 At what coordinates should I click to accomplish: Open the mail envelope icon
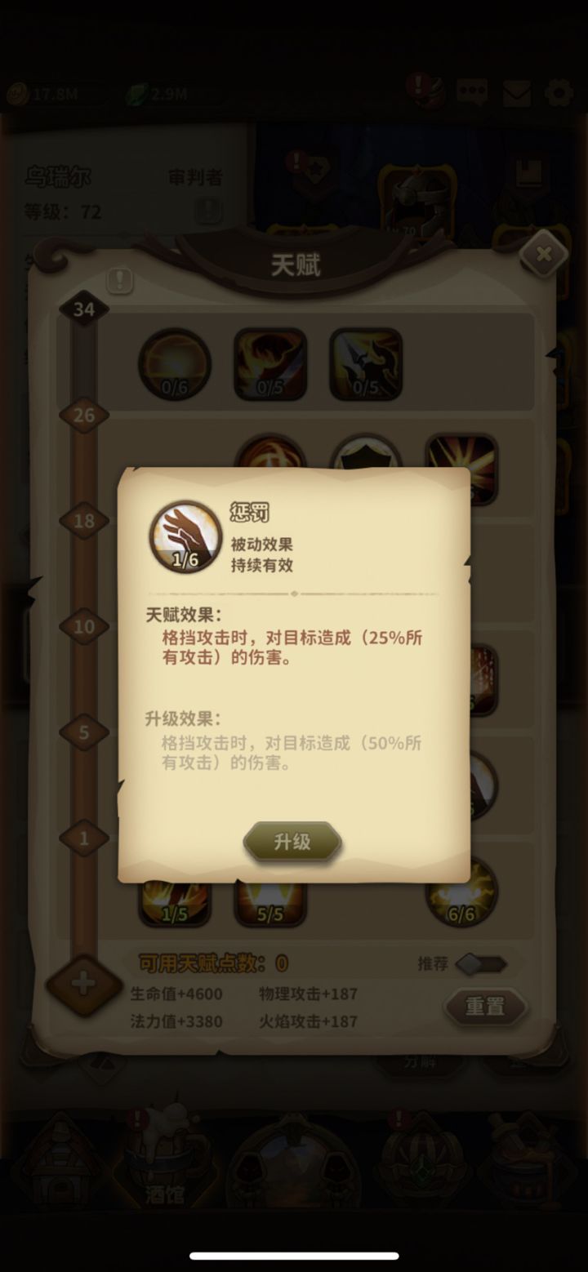[517, 93]
